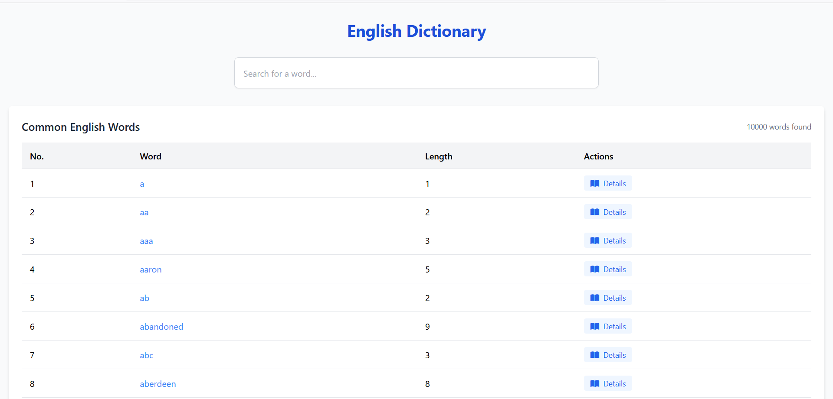
Task: Open the word link 'a'
Action: coord(142,184)
